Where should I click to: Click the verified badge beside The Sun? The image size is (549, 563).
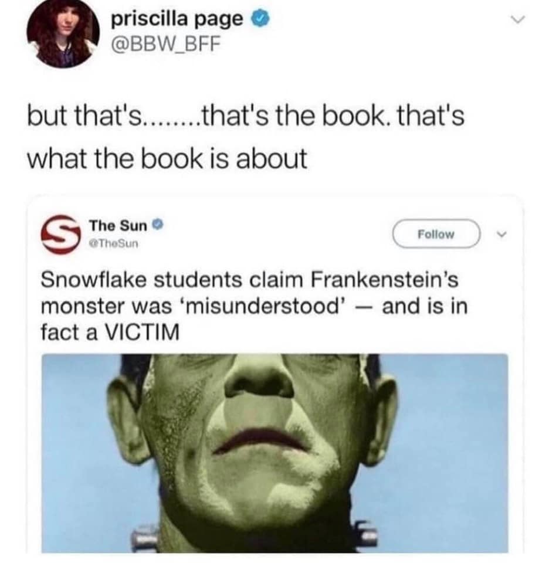click(x=158, y=225)
